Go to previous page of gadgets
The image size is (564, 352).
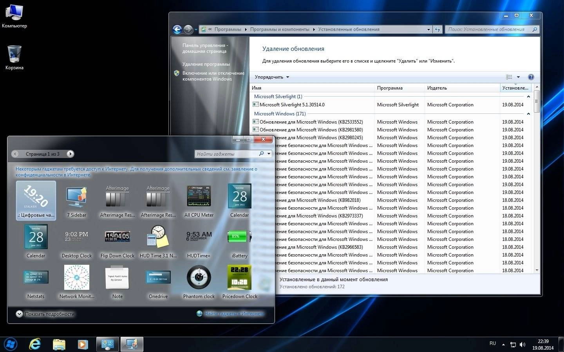[x=15, y=154]
